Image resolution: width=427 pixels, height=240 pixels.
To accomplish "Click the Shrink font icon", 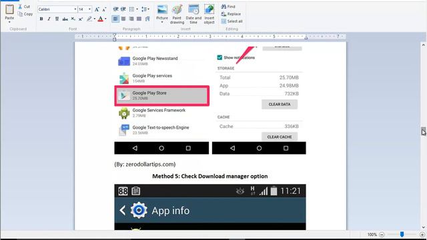I will 104,9.
